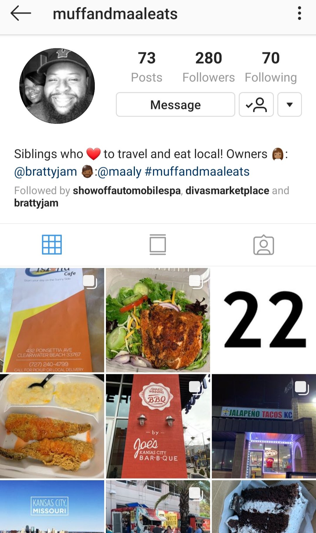The image size is (316, 533).
Task: Switch to single-column feed view tab
Action: pyautogui.click(x=158, y=245)
